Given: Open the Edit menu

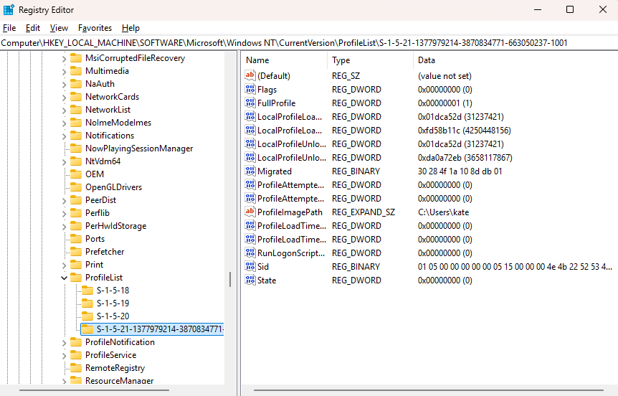Looking at the screenshot, I should tap(33, 28).
